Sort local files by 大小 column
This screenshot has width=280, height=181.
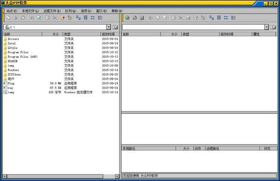[52, 34]
